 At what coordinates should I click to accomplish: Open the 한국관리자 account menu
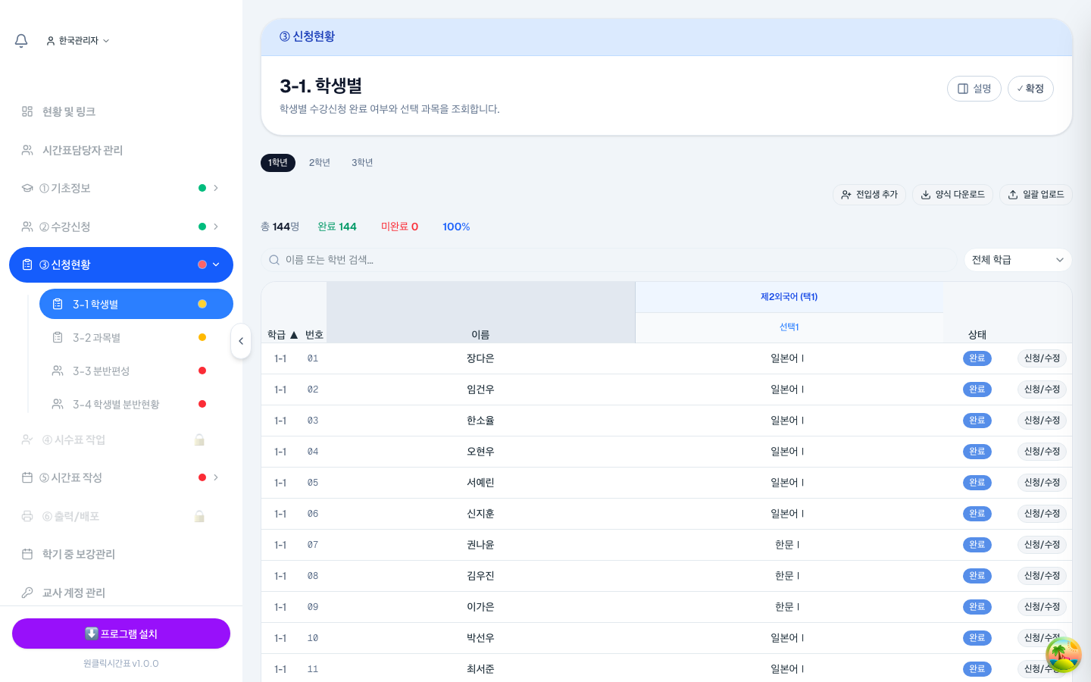click(78, 40)
